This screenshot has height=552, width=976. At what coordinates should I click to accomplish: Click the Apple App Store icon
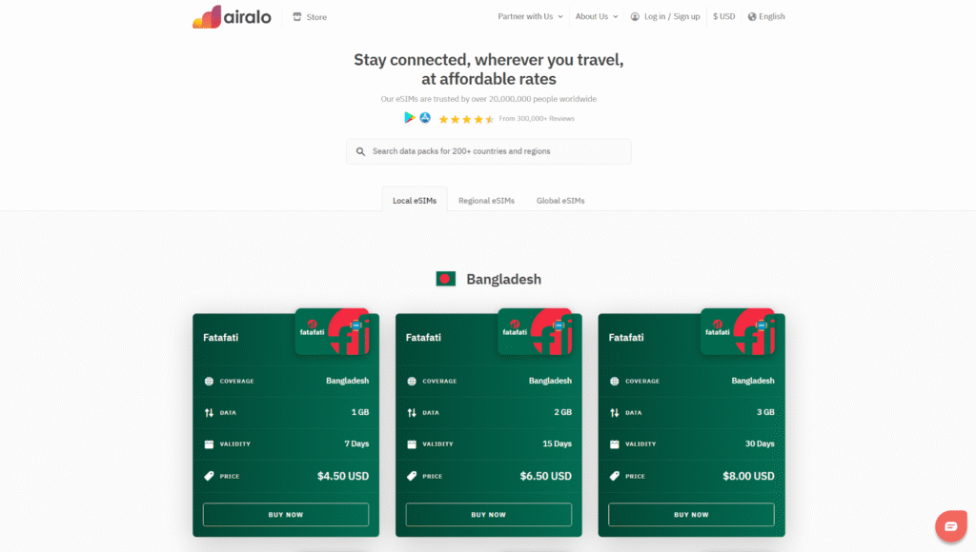click(425, 117)
